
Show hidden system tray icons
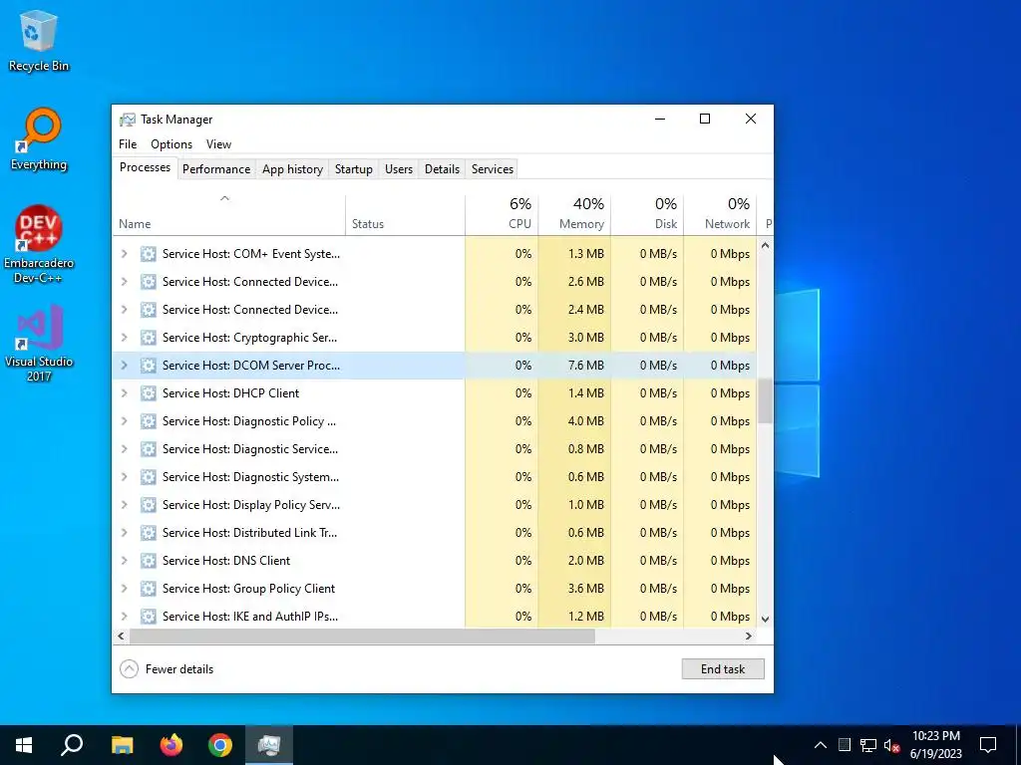point(821,745)
